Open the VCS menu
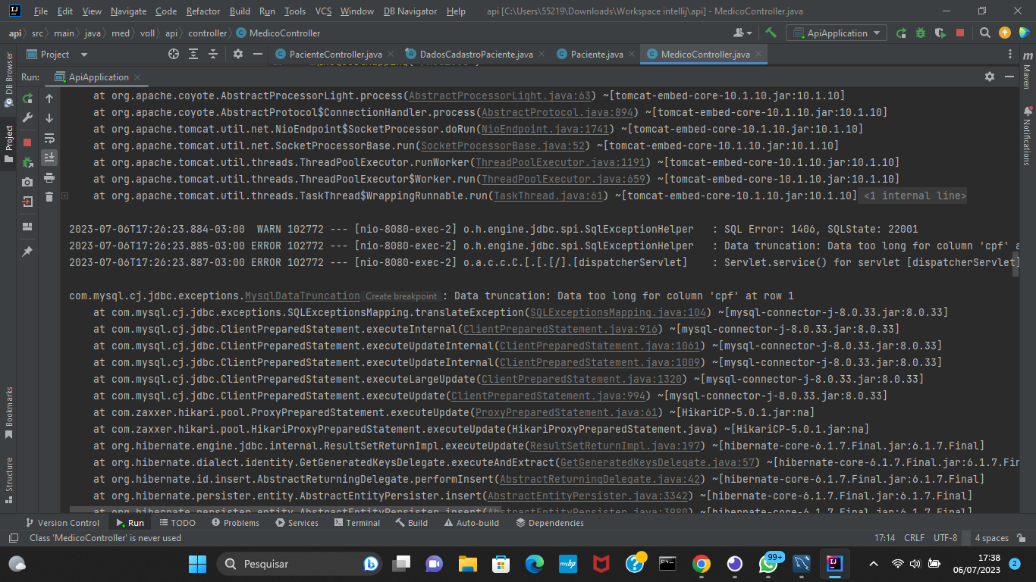The image size is (1036, 582). (323, 11)
